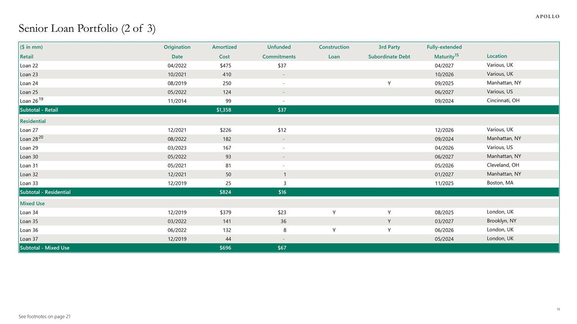Open footnote 19 beside Loan 26
The width and height of the screenshot is (577, 324).
pyautogui.click(x=41, y=98)
